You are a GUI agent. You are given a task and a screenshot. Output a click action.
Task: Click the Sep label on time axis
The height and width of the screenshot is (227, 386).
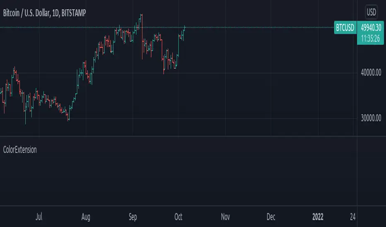point(133,216)
